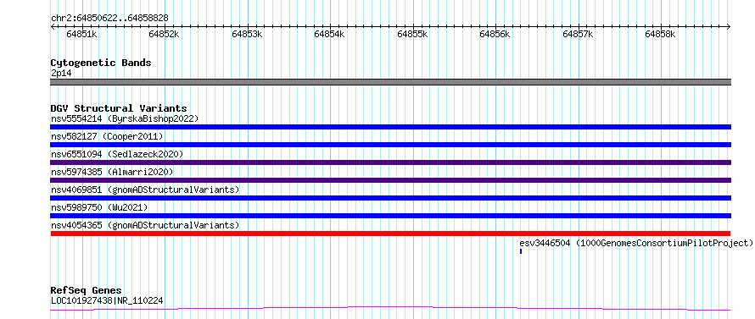Click the blue bar under nsv5989750
The height and width of the screenshot is (319, 755).
point(390,216)
